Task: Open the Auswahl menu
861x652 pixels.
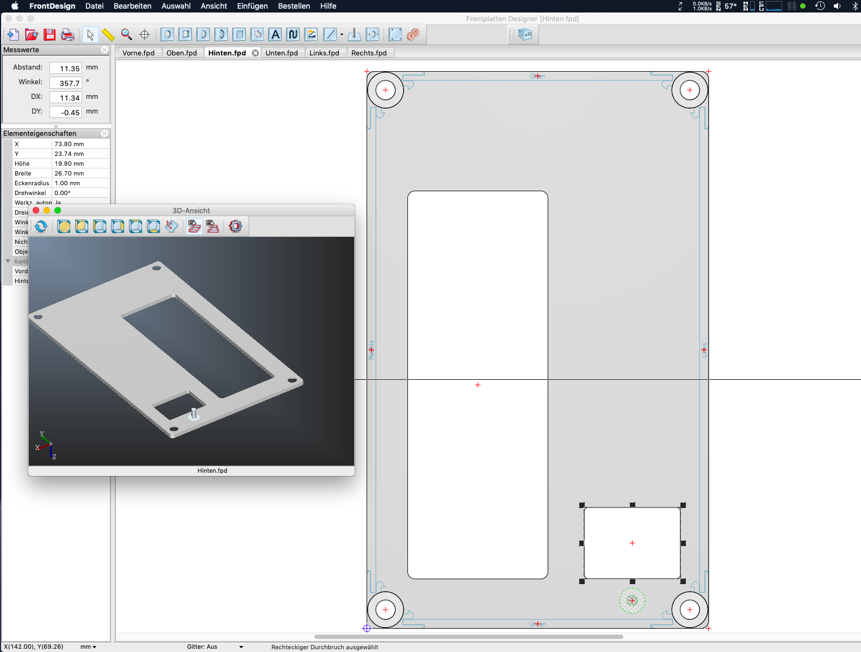Action: click(x=176, y=6)
